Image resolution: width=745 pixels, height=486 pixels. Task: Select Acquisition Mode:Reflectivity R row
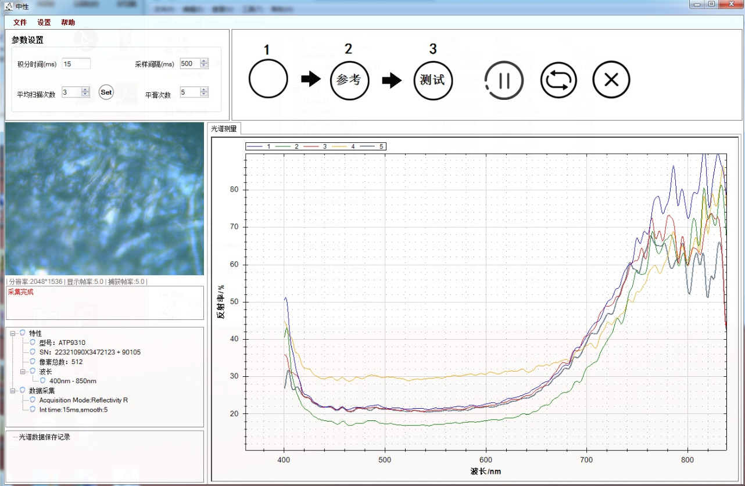tap(83, 400)
